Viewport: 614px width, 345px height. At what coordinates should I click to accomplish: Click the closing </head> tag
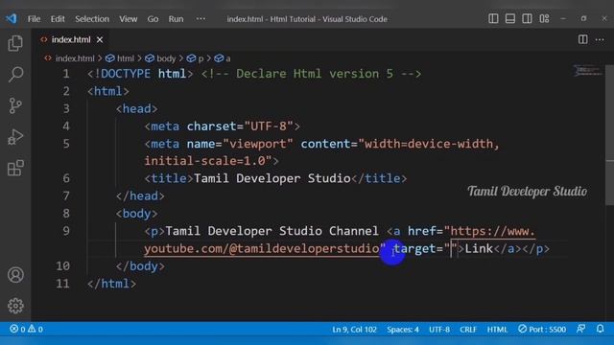140,195
